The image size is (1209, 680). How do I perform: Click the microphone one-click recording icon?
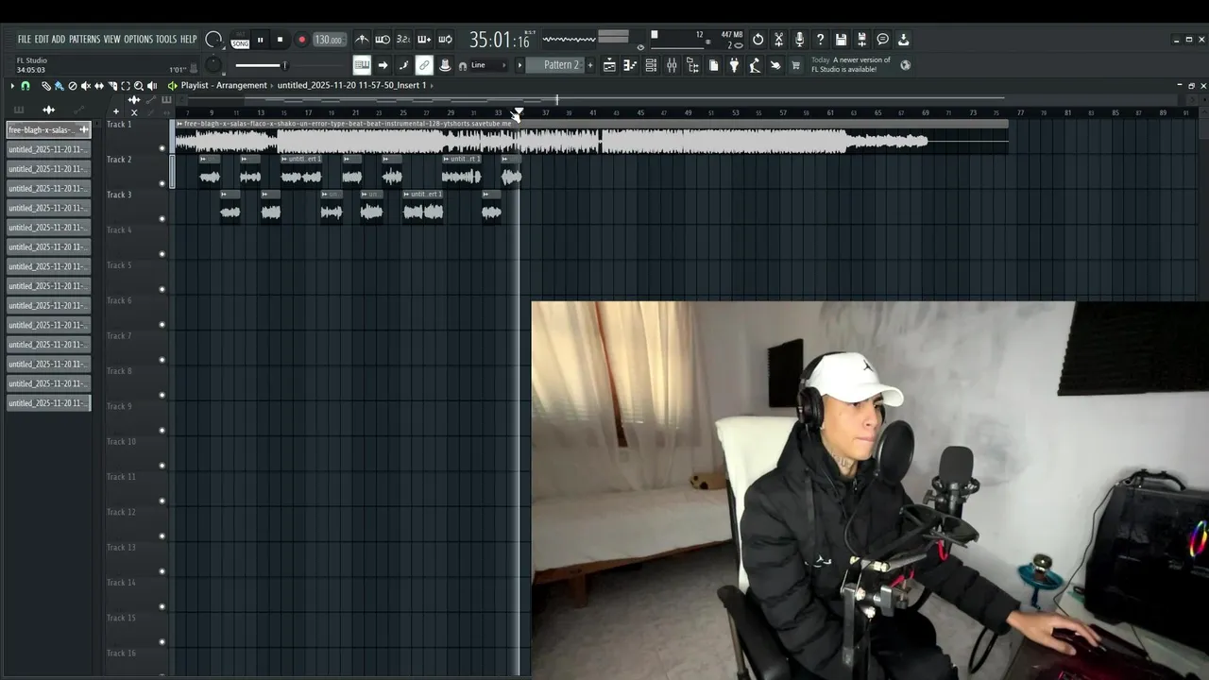[x=800, y=40]
